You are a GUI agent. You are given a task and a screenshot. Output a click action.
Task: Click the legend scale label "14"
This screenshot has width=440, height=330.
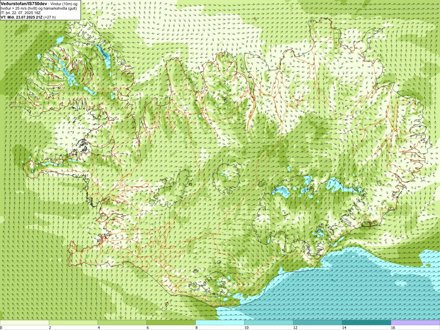point(344,328)
